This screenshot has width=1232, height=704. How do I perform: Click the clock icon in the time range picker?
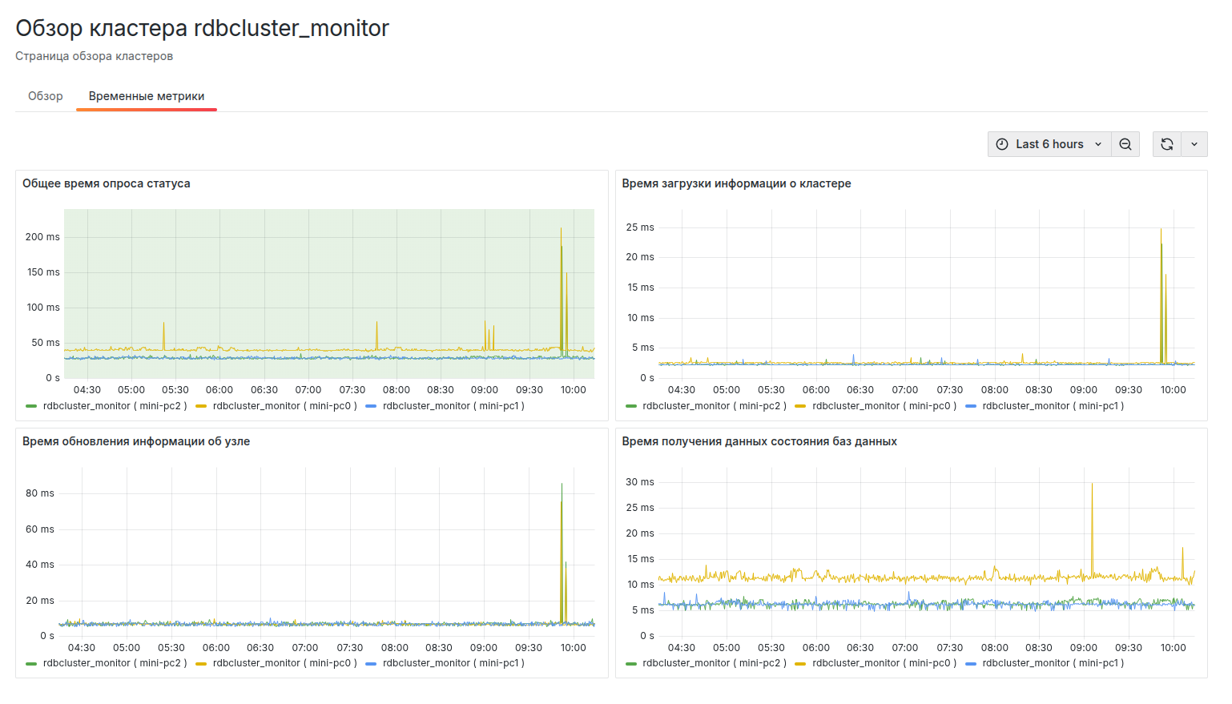tap(1002, 143)
